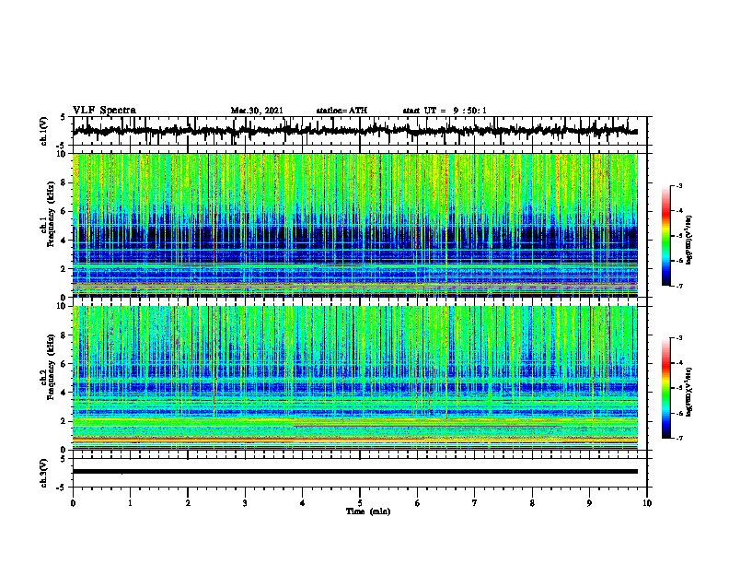Click the "ch.3(V)" axis label
729x564 pixels.
[44, 474]
